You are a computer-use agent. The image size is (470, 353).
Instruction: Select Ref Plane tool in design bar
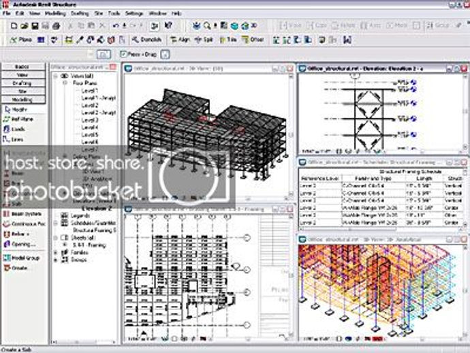[18, 119]
